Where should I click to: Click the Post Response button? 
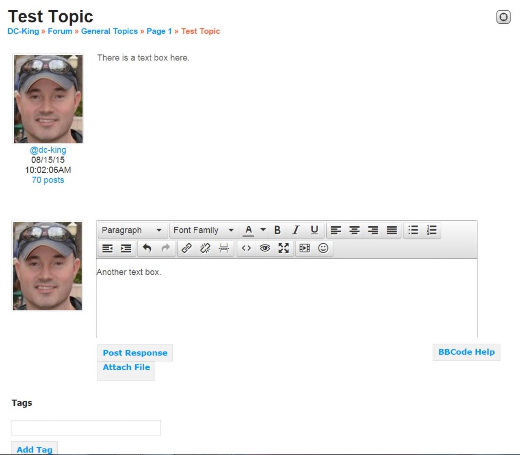[135, 353]
